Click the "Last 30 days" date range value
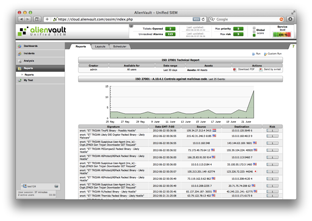This screenshot has width=312, height=221. coord(170,70)
